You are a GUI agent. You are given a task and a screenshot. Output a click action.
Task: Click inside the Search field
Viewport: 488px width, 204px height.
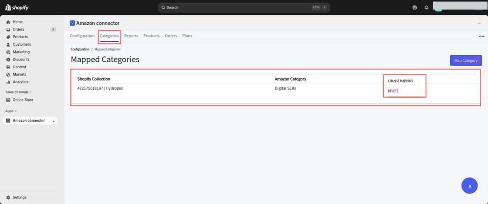pyautogui.click(x=244, y=7)
